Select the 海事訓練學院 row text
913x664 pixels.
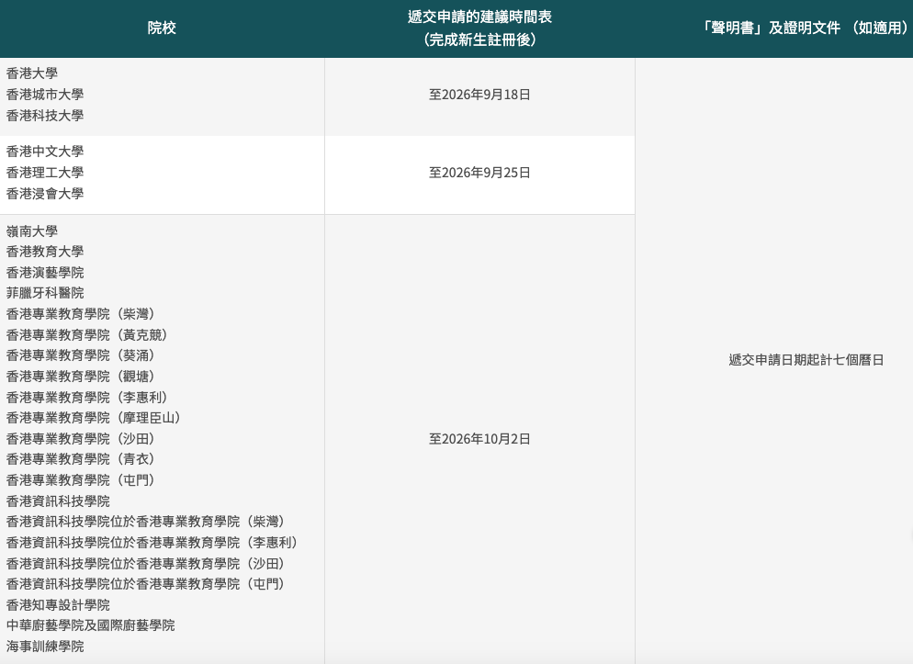coord(45,646)
